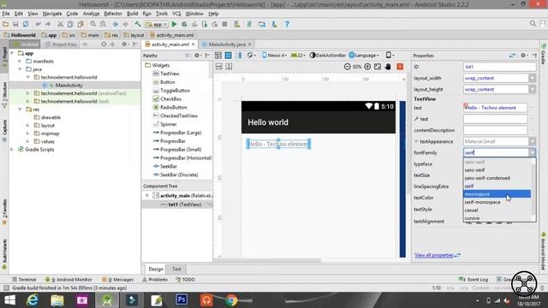The width and height of the screenshot is (548, 308).
Task: Click Search Everywhere magnifier at top right
Action: point(533,23)
